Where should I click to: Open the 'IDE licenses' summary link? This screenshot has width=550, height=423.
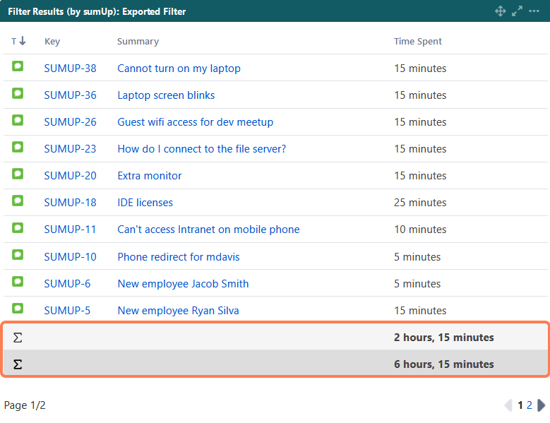[145, 203]
